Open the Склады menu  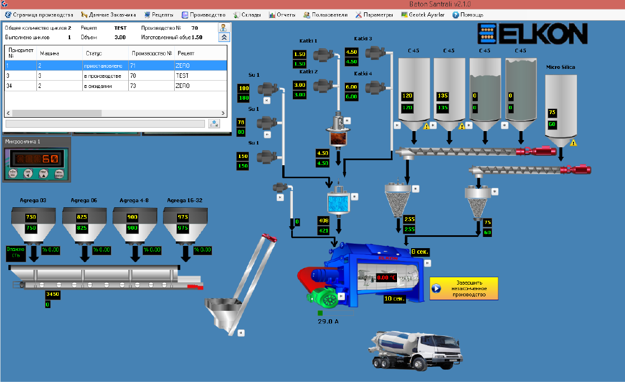pyautogui.click(x=247, y=15)
